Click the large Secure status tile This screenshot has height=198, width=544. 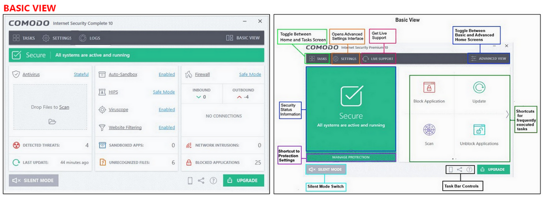(351, 109)
